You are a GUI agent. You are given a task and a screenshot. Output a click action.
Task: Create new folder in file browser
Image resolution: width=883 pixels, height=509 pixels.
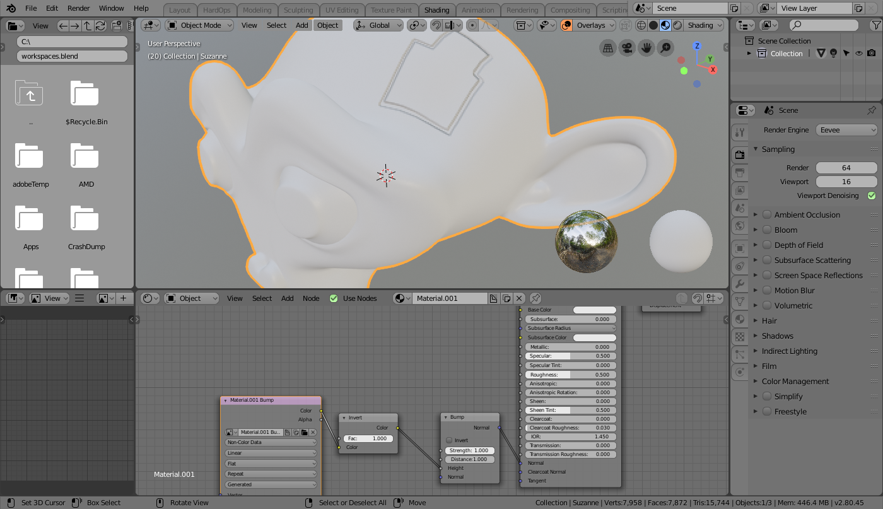click(117, 26)
